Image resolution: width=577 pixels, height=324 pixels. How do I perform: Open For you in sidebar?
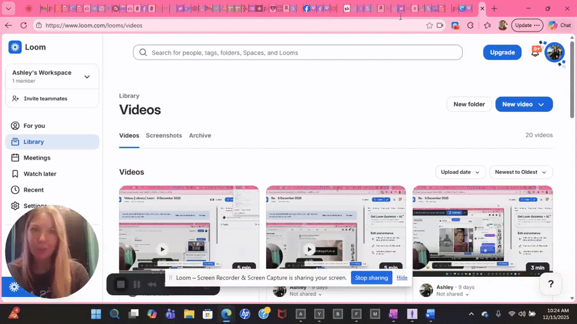52,125
